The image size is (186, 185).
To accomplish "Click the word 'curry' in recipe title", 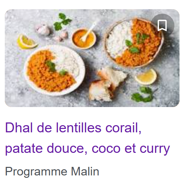I will 155,149.
